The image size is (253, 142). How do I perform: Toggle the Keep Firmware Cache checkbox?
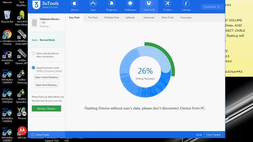click(x=33, y=67)
